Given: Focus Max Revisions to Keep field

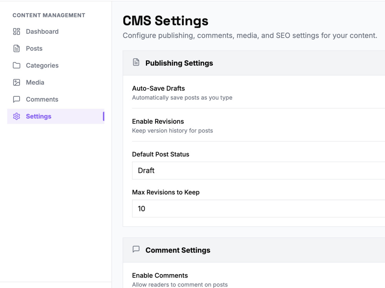Looking at the screenshot, I should point(259,209).
